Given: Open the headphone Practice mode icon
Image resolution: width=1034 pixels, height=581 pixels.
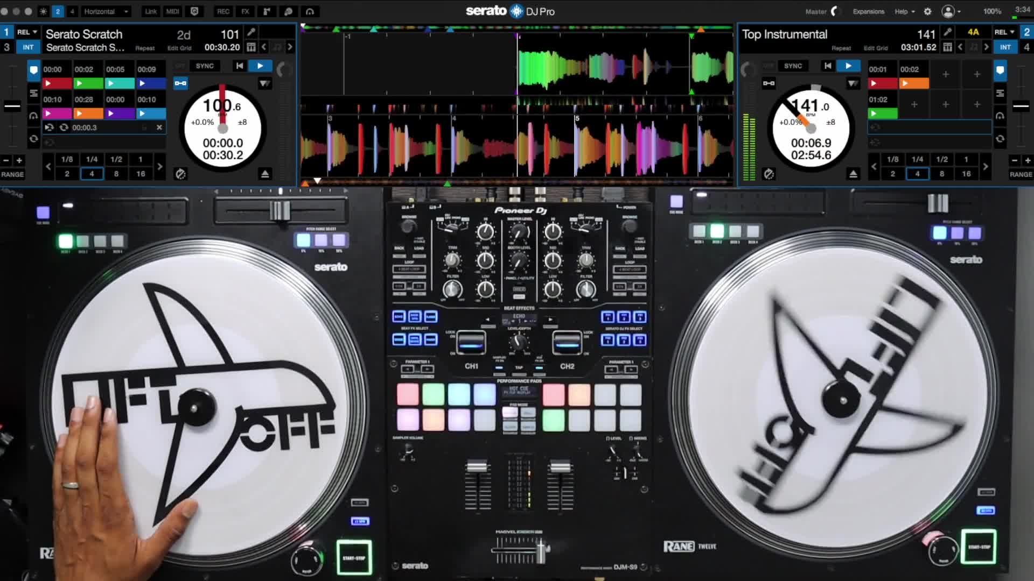Looking at the screenshot, I should pos(310,11).
